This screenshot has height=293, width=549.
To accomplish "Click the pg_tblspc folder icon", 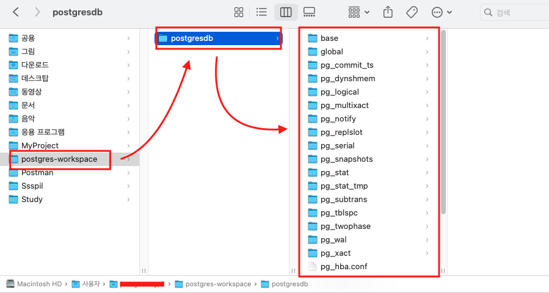I will click(312, 213).
